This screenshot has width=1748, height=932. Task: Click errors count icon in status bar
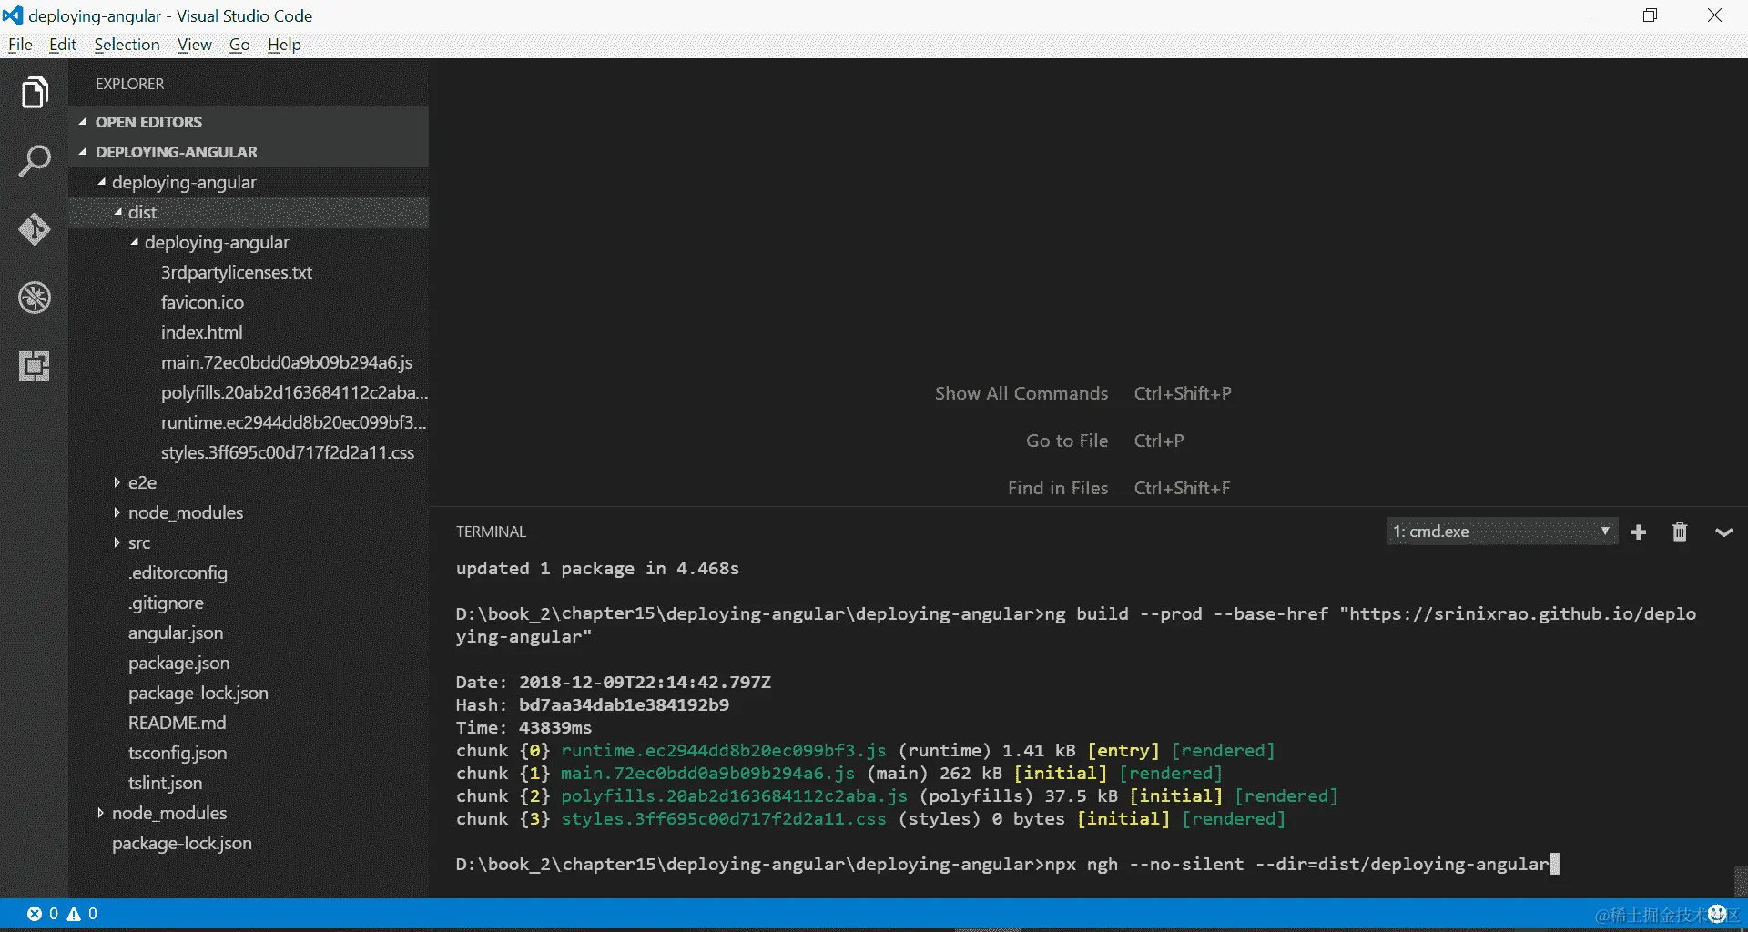pos(35,914)
